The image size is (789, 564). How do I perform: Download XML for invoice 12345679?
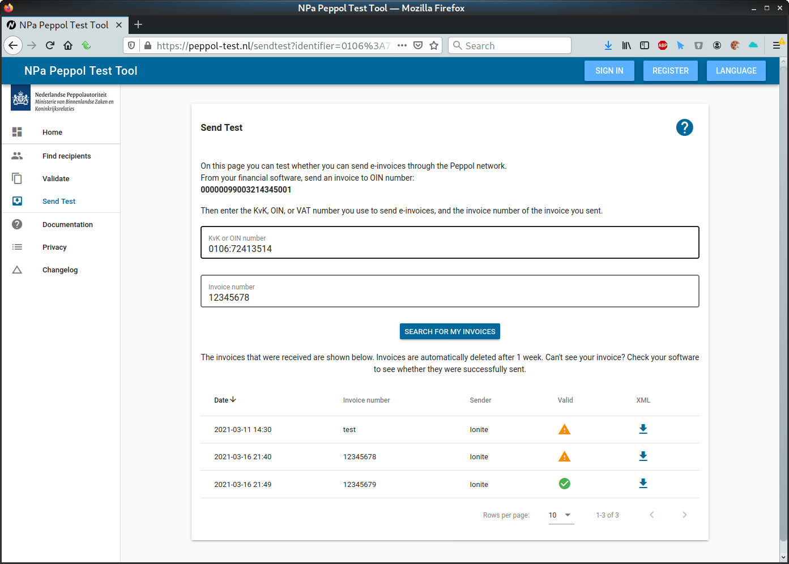pyautogui.click(x=643, y=484)
